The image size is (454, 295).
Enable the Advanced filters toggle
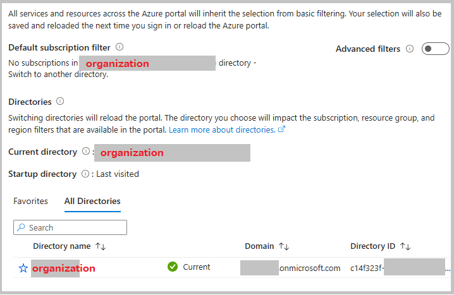tap(435, 49)
